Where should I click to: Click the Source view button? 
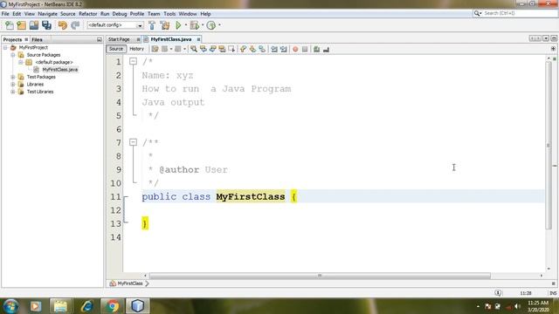click(116, 49)
